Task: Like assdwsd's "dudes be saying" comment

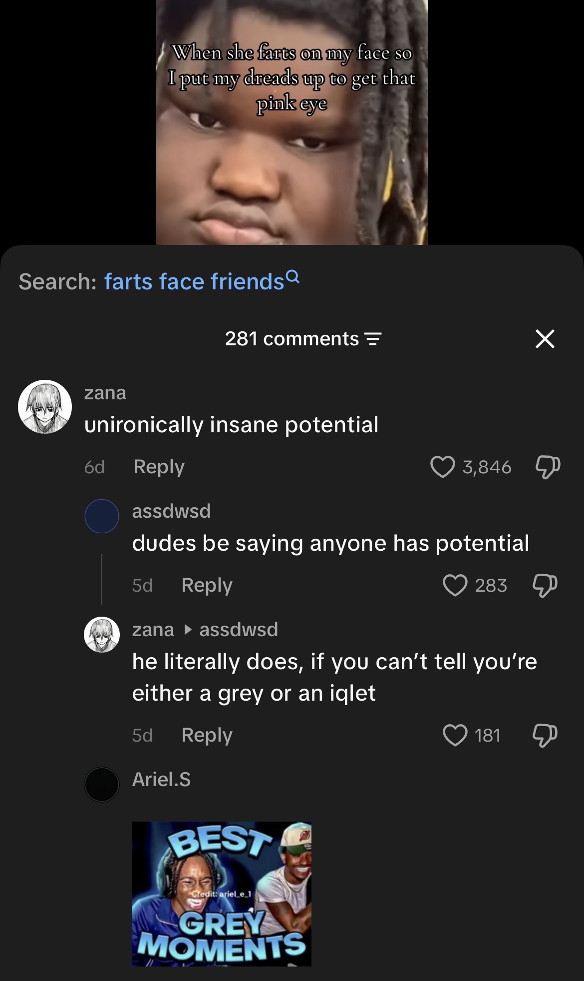Action: [x=455, y=585]
